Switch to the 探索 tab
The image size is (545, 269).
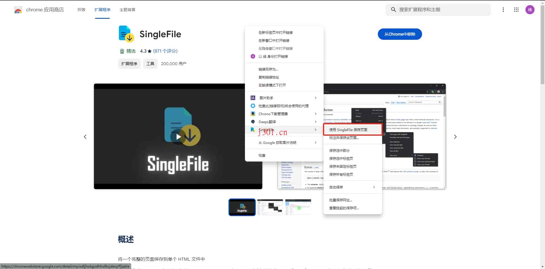pyautogui.click(x=81, y=10)
